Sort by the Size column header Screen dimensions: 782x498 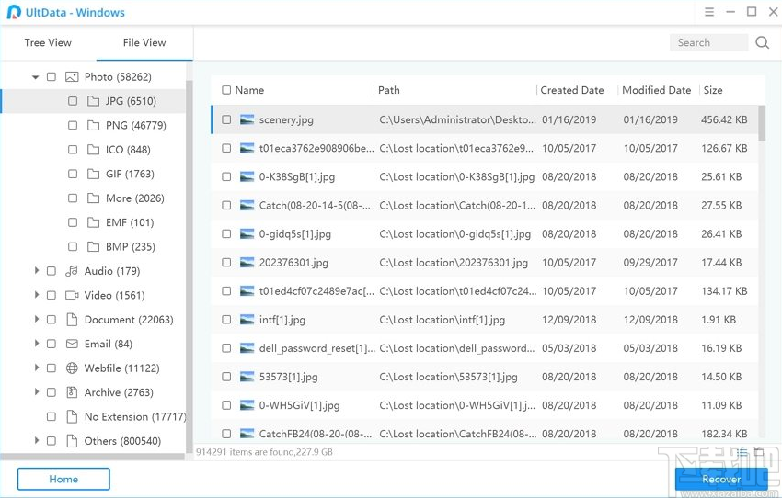point(713,90)
